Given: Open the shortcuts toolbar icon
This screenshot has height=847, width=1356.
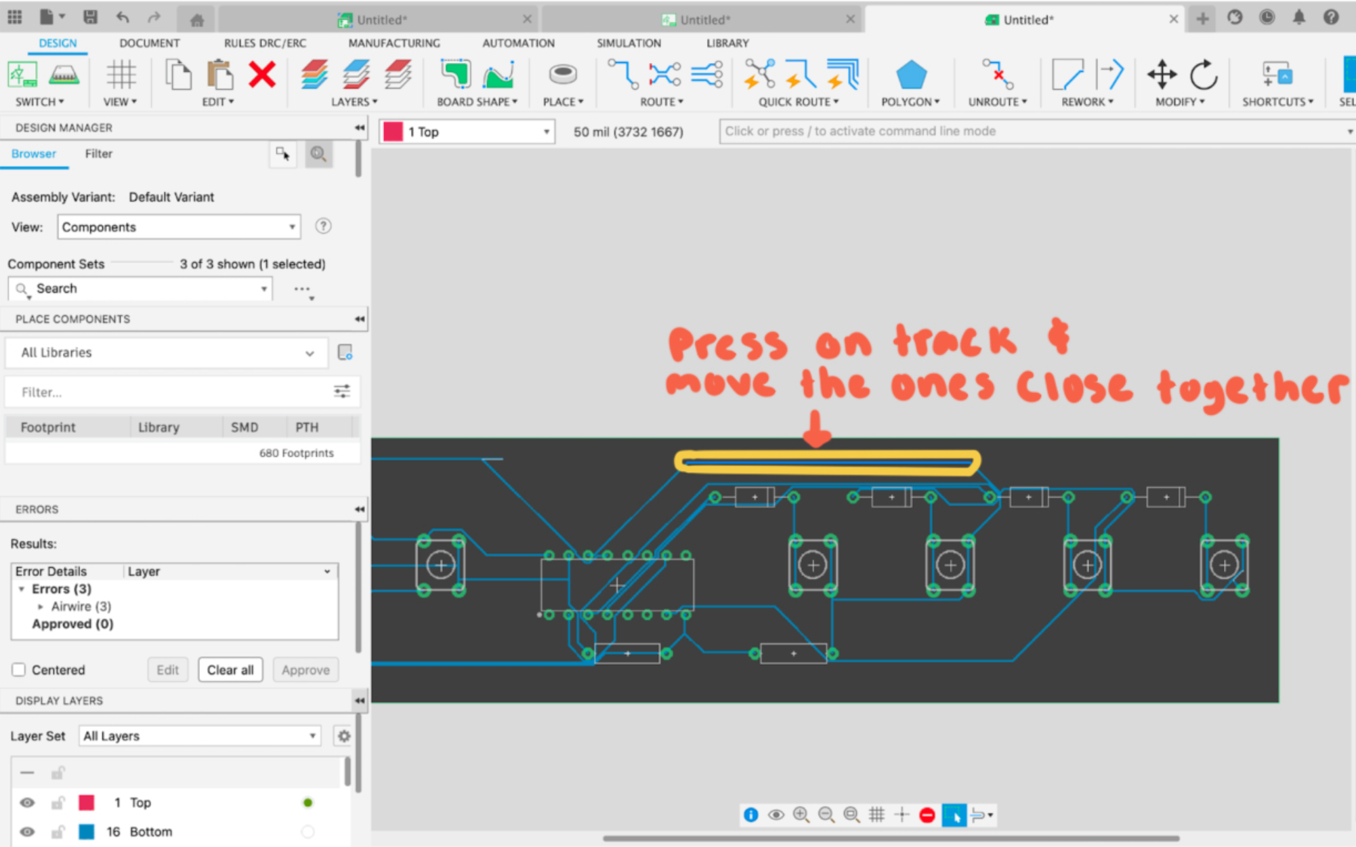Looking at the screenshot, I should tap(1277, 75).
